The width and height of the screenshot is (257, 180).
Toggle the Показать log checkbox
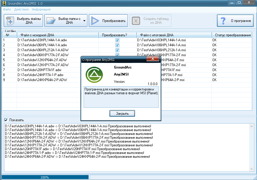pos(6,120)
